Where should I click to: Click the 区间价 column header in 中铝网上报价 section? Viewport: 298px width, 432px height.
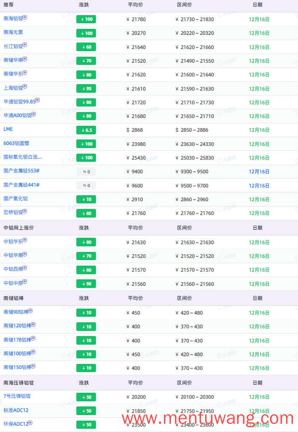coord(185,228)
